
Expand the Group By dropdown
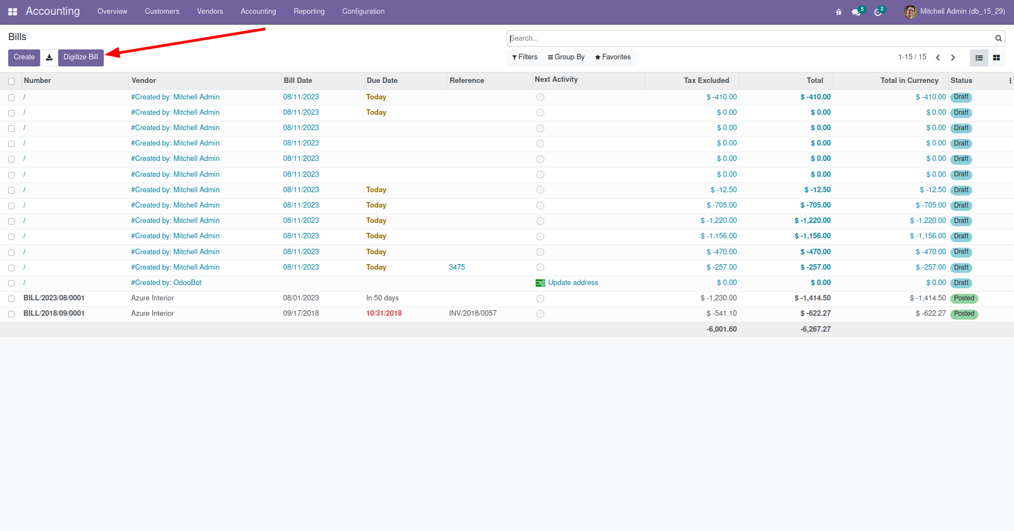566,57
